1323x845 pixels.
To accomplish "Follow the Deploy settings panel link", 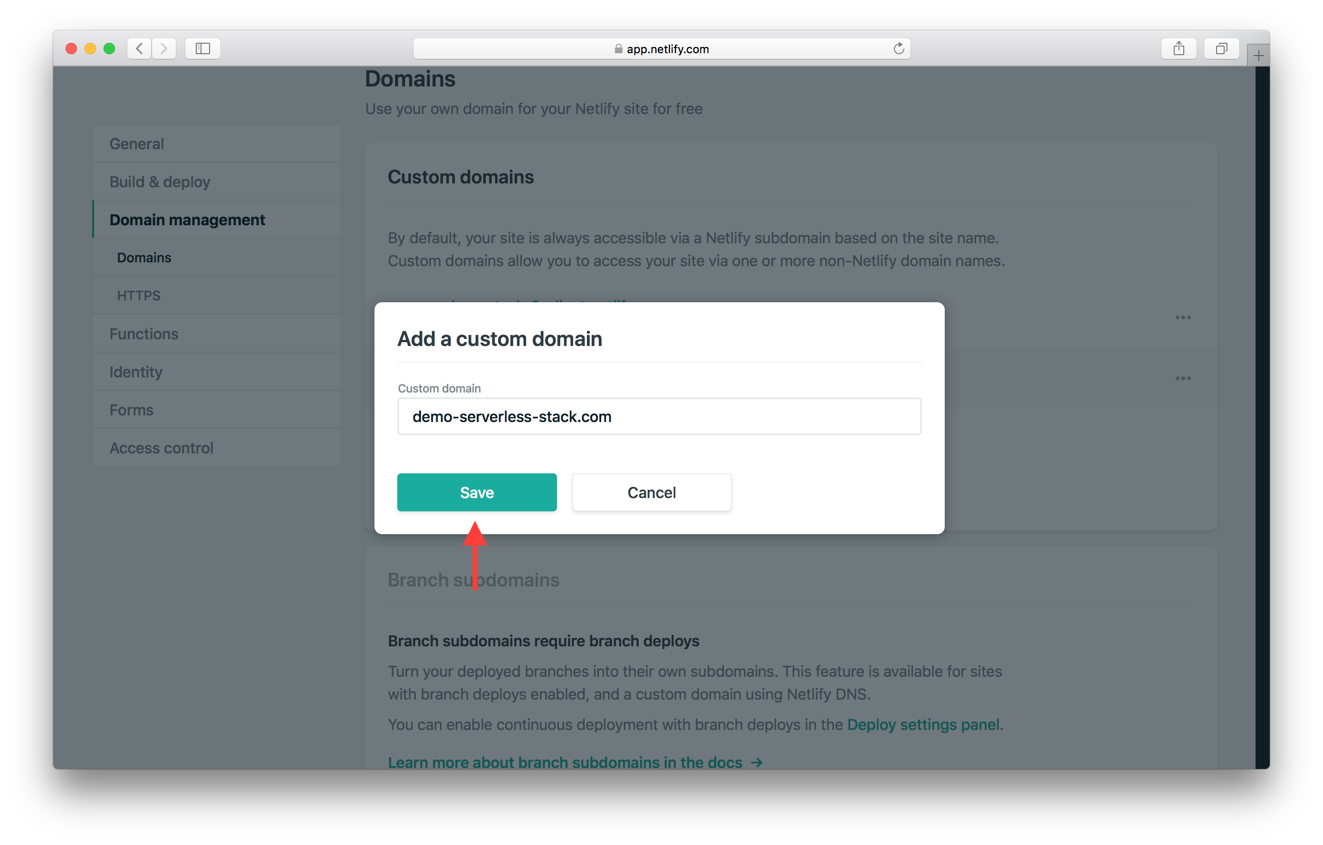I will [923, 725].
